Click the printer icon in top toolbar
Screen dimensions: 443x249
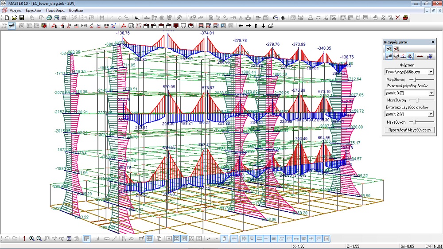(49, 18)
